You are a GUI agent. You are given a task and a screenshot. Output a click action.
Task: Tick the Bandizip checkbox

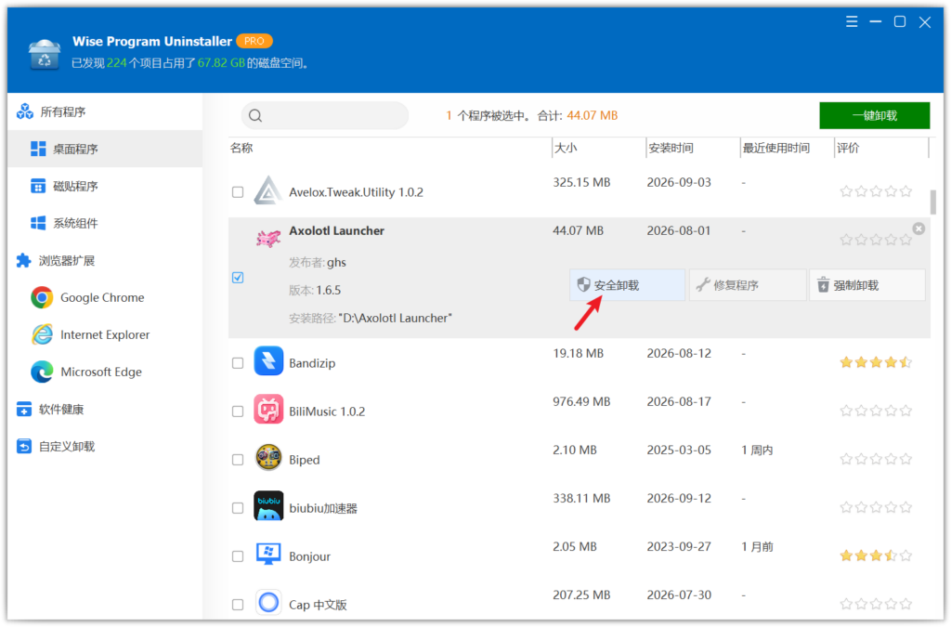click(x=238, y=363)
